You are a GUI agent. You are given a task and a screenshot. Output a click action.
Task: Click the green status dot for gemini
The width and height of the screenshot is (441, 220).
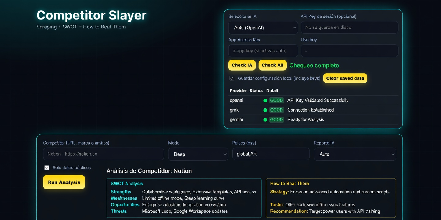pyautogui.click(x=265, y=120)
